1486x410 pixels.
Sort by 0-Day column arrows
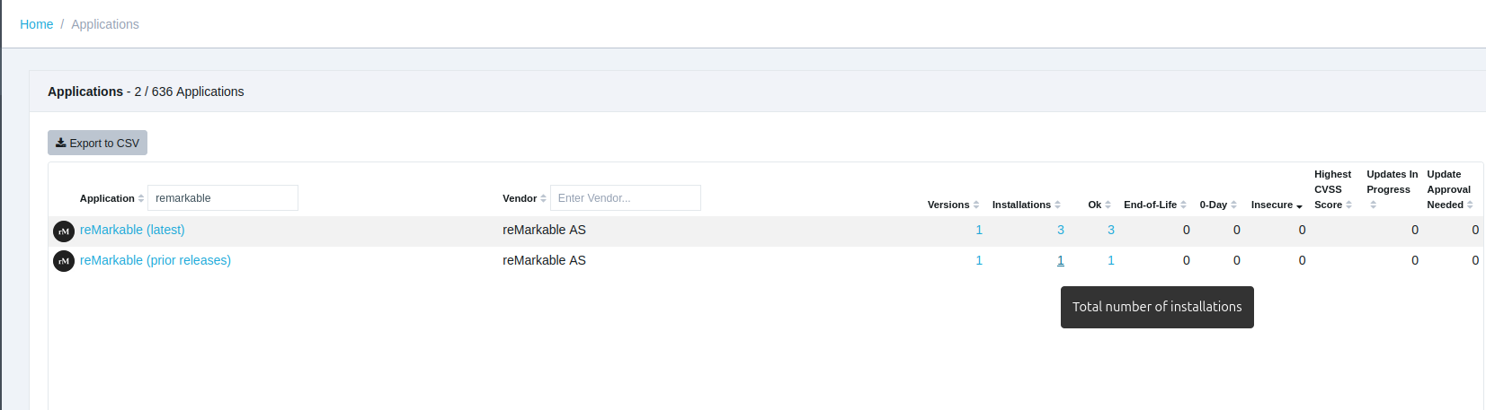(1233, 205)
